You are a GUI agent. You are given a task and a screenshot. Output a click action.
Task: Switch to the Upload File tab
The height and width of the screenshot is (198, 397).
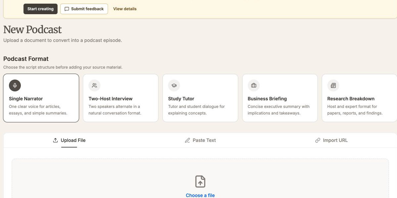click(69, 140)
